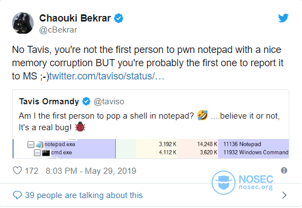Like the tweet with the heart icon

pos(17,170)
